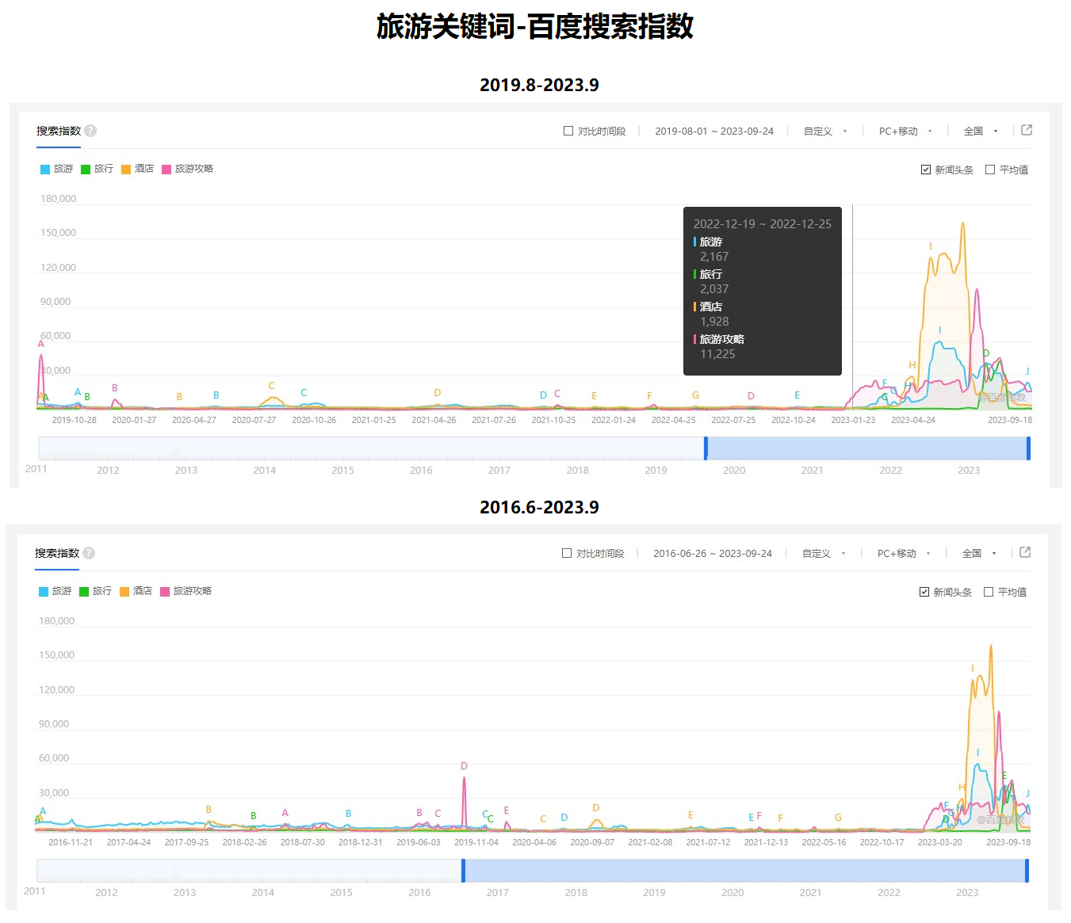1071x923 pixels.
Task: Open PC+移动 dropdown in lower chart
Action: pos(904,554)
